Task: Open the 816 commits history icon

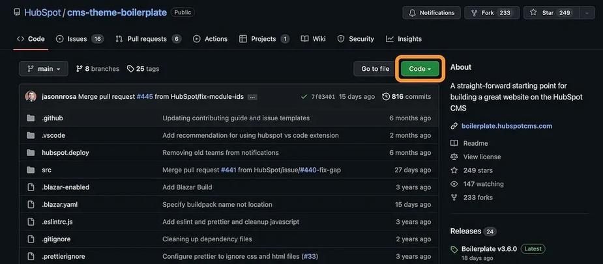Action: pos(386,97)
